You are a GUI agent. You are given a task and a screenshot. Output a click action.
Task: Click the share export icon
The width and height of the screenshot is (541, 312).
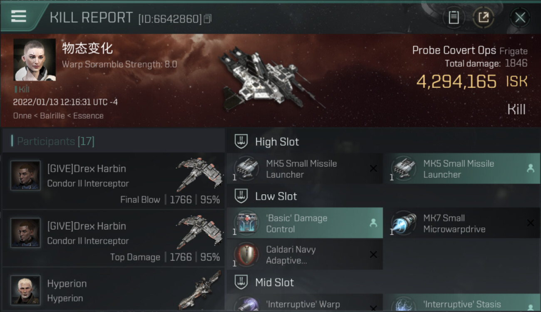click(483, 17)
